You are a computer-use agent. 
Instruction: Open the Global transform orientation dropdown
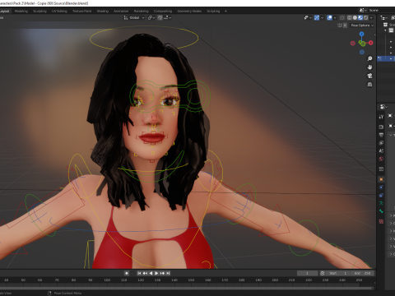(134, 17)
